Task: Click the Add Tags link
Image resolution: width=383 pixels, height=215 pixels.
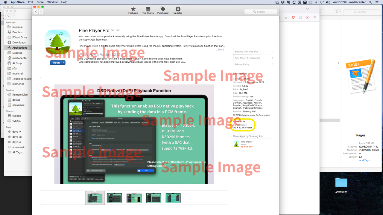Action: tap(365, 160)
